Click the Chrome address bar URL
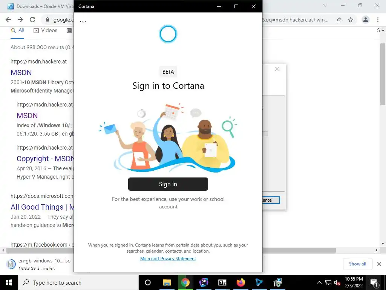386x290 pixels. [63, 20]
